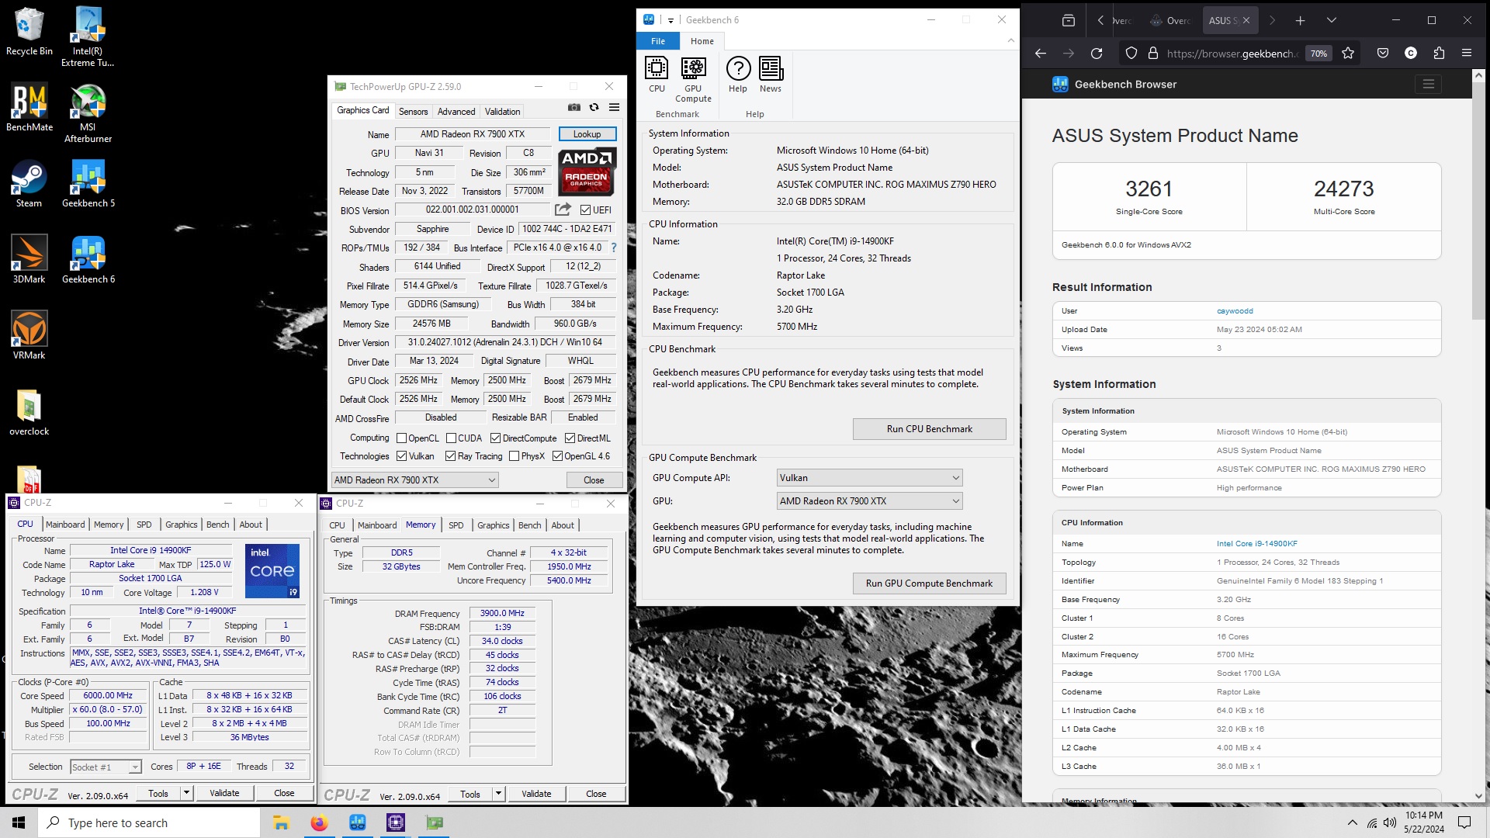
Task: Click GPU Compute icon in Geekbench ribbon
Action: pos(693,79)
